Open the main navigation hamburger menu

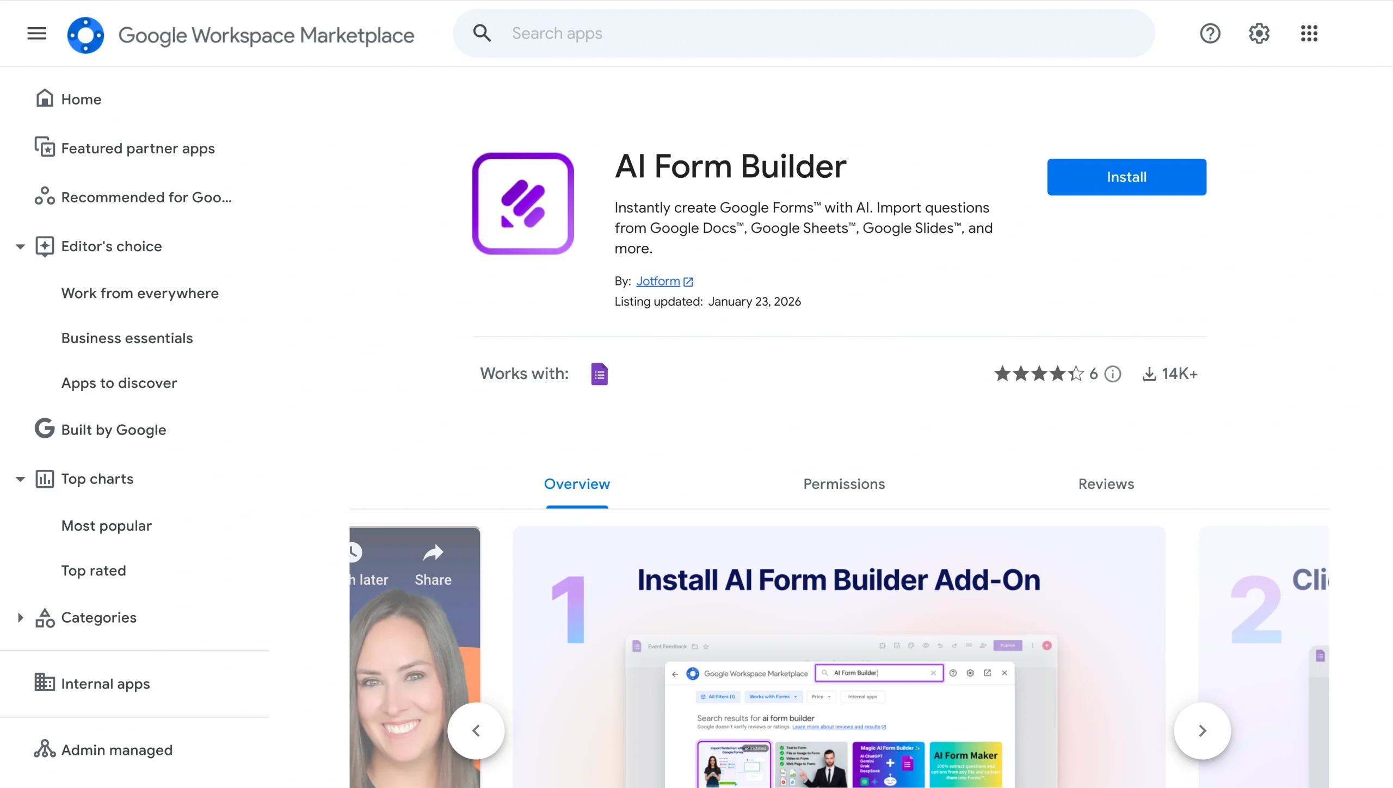coord(36,33)
